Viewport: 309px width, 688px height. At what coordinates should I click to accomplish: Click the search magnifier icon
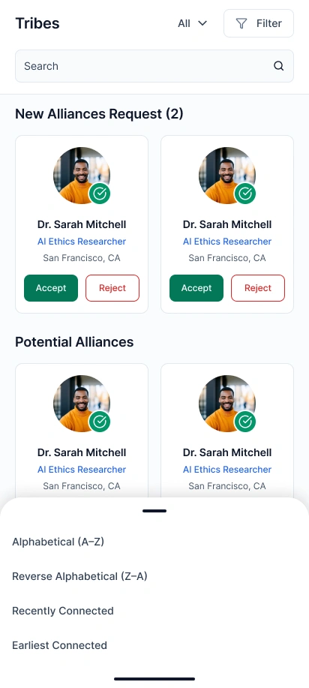coord(279,66)
